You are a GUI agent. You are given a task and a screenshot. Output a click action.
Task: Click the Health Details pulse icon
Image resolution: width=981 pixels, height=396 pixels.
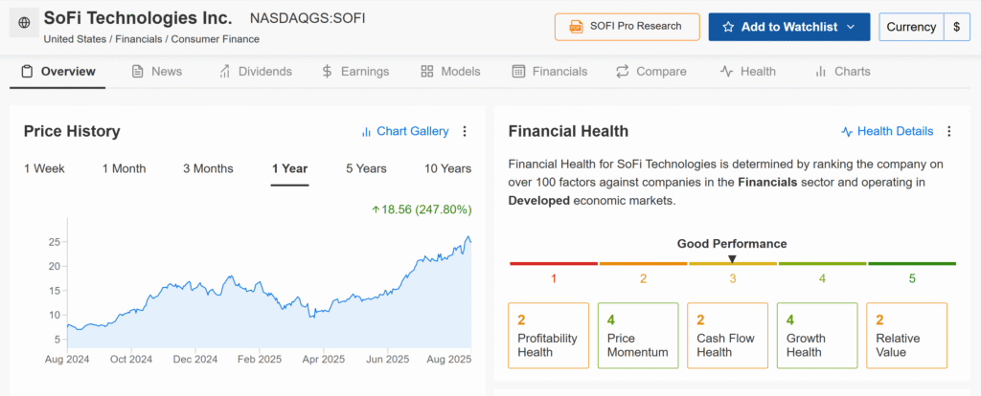point(847,131)
